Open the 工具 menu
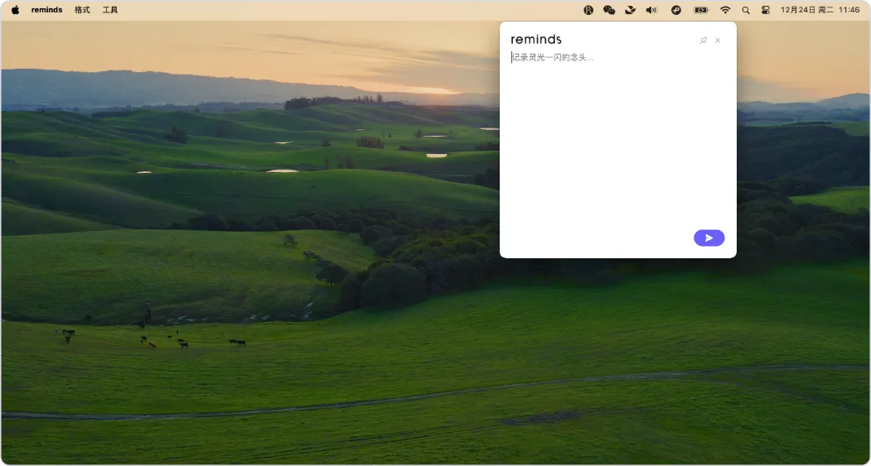 pyautogui.click(x=110, y=10)
